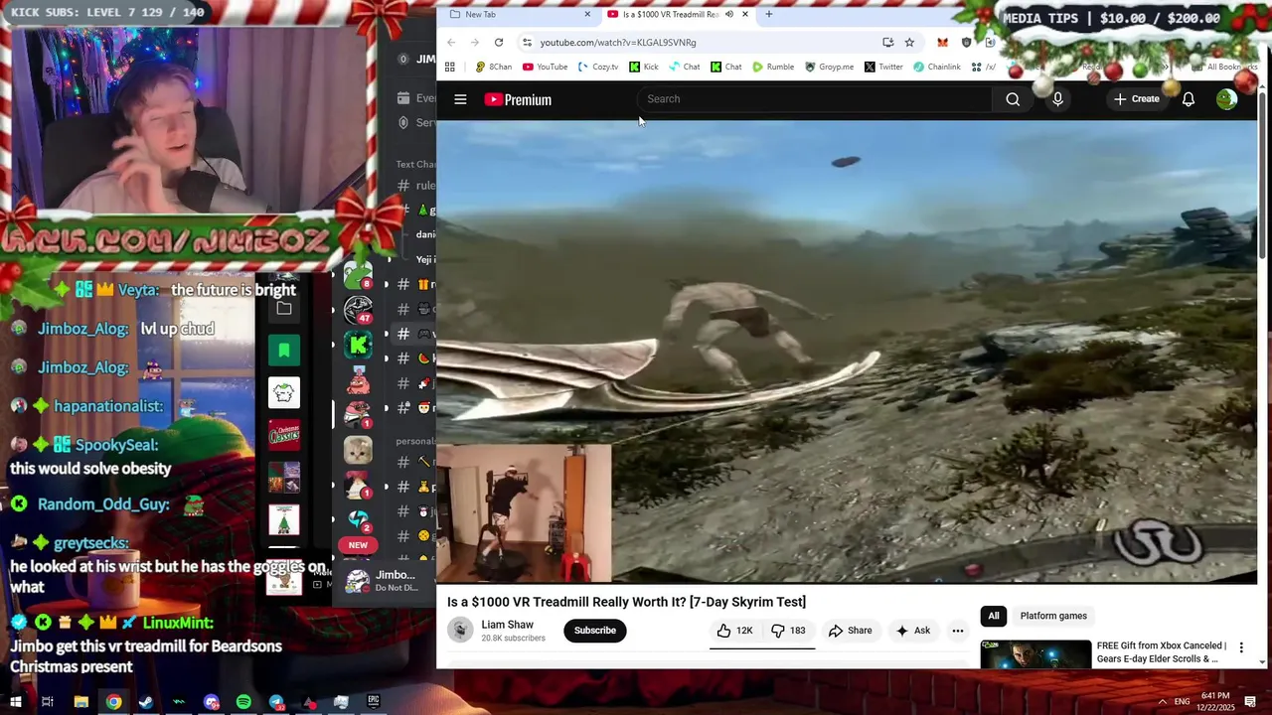Open the YouTube bookmark
Image resolution: width=1272 pixels, height=715 pixels.
click(x=546, y=67)
